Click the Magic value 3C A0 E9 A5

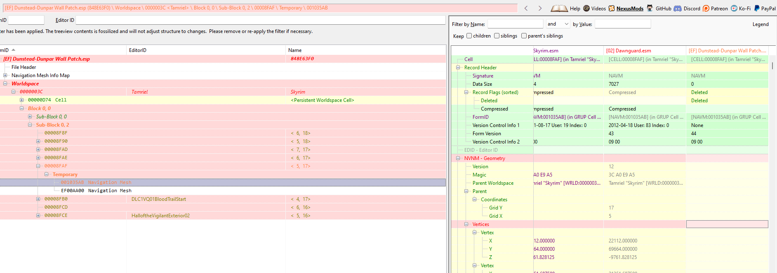622,175
